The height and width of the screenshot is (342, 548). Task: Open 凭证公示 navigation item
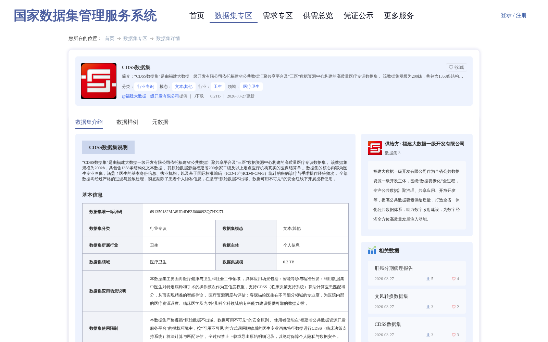tap(359, 16)
